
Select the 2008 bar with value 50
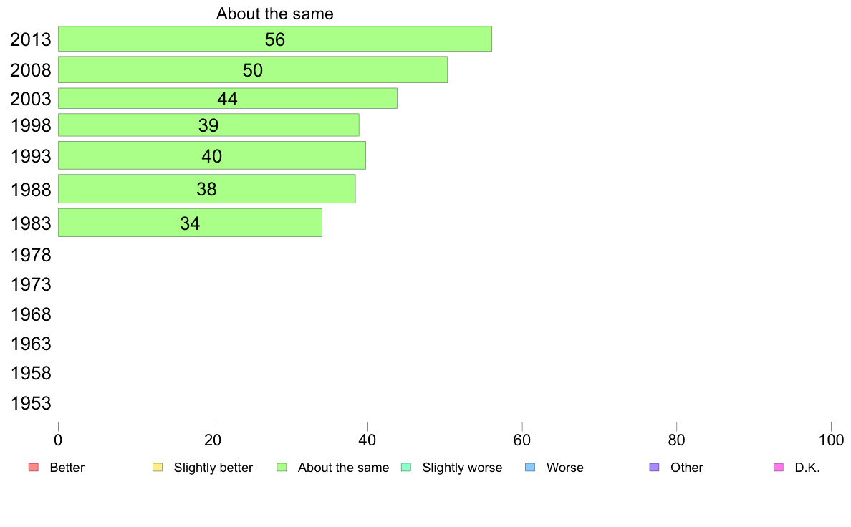pos(252,69)
